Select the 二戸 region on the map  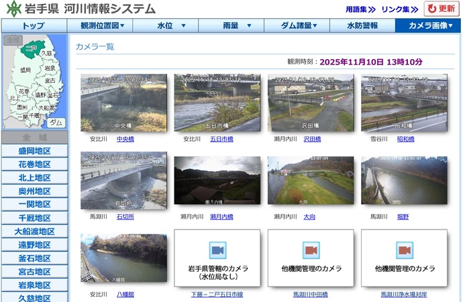coord(32,49)
